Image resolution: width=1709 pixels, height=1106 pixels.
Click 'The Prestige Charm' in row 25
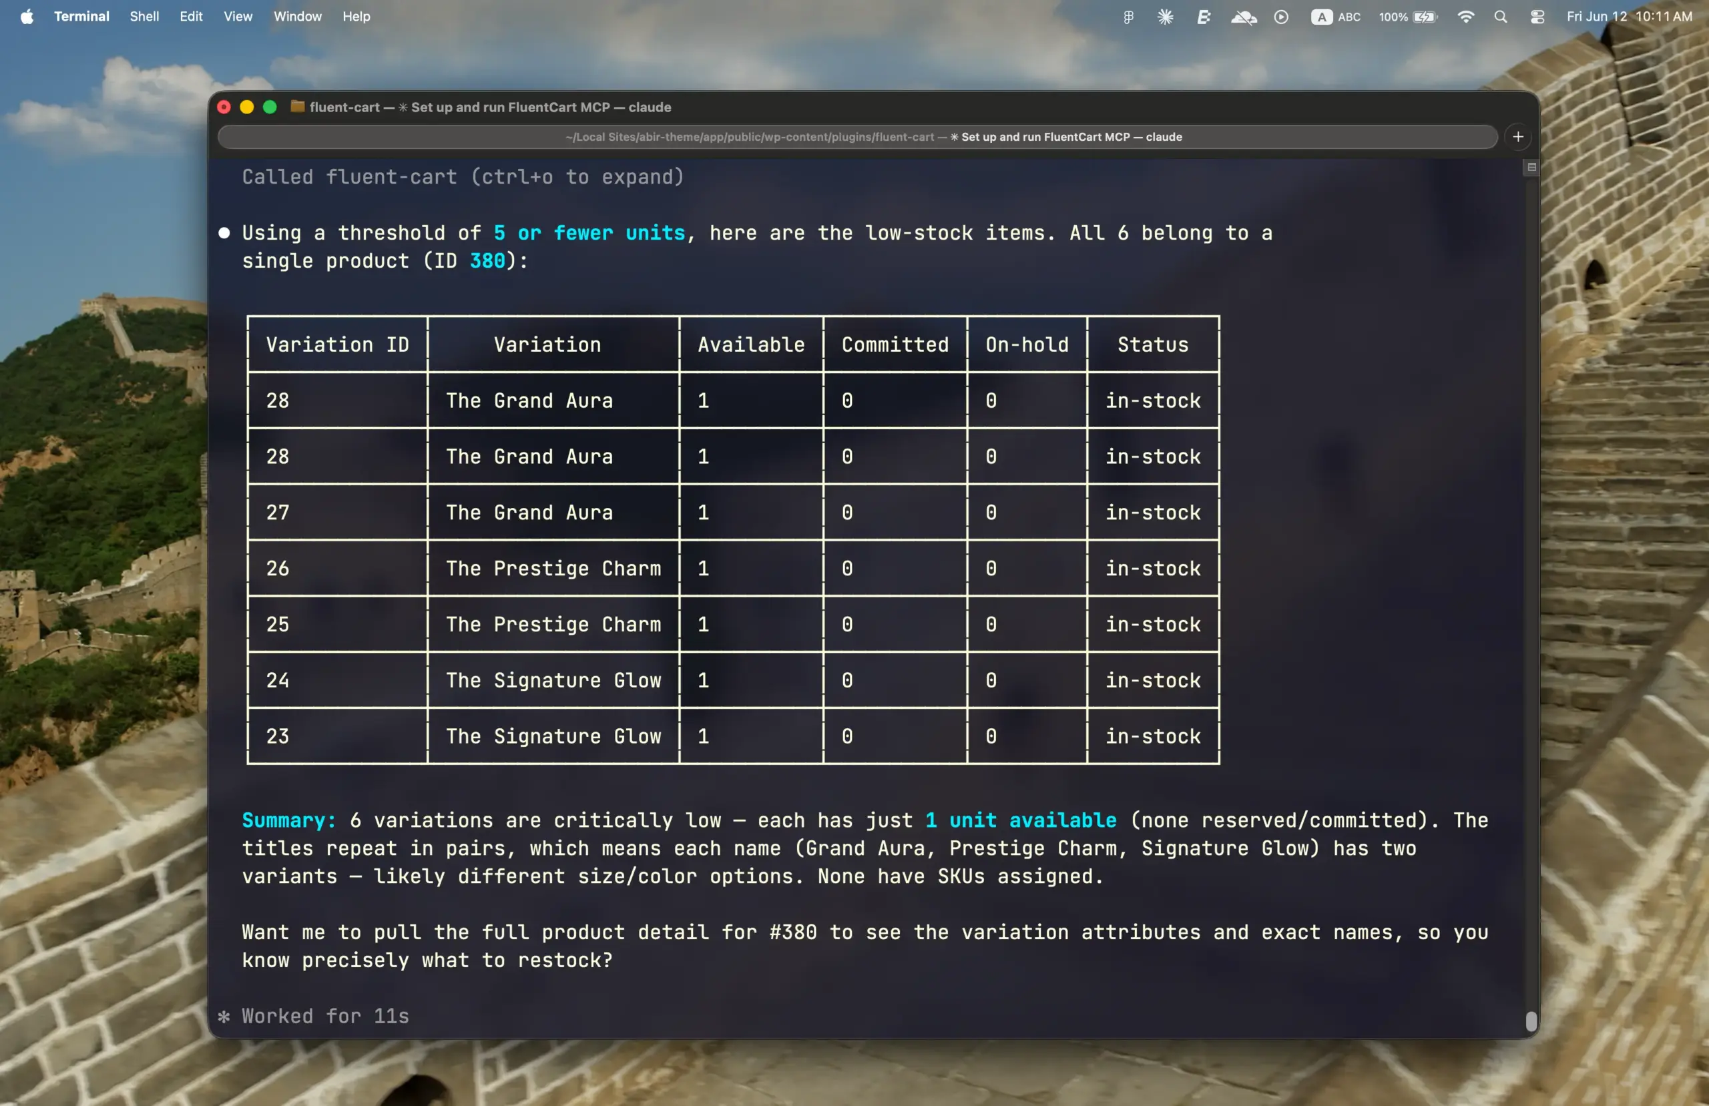coord(553,625)
